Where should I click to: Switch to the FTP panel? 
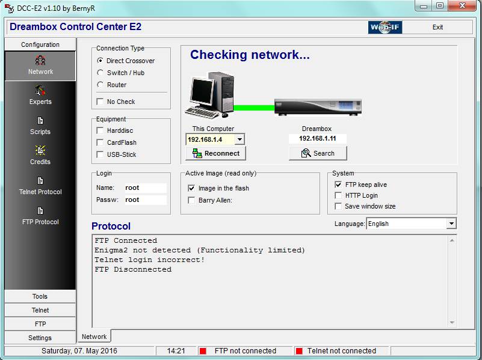(40, 324)
